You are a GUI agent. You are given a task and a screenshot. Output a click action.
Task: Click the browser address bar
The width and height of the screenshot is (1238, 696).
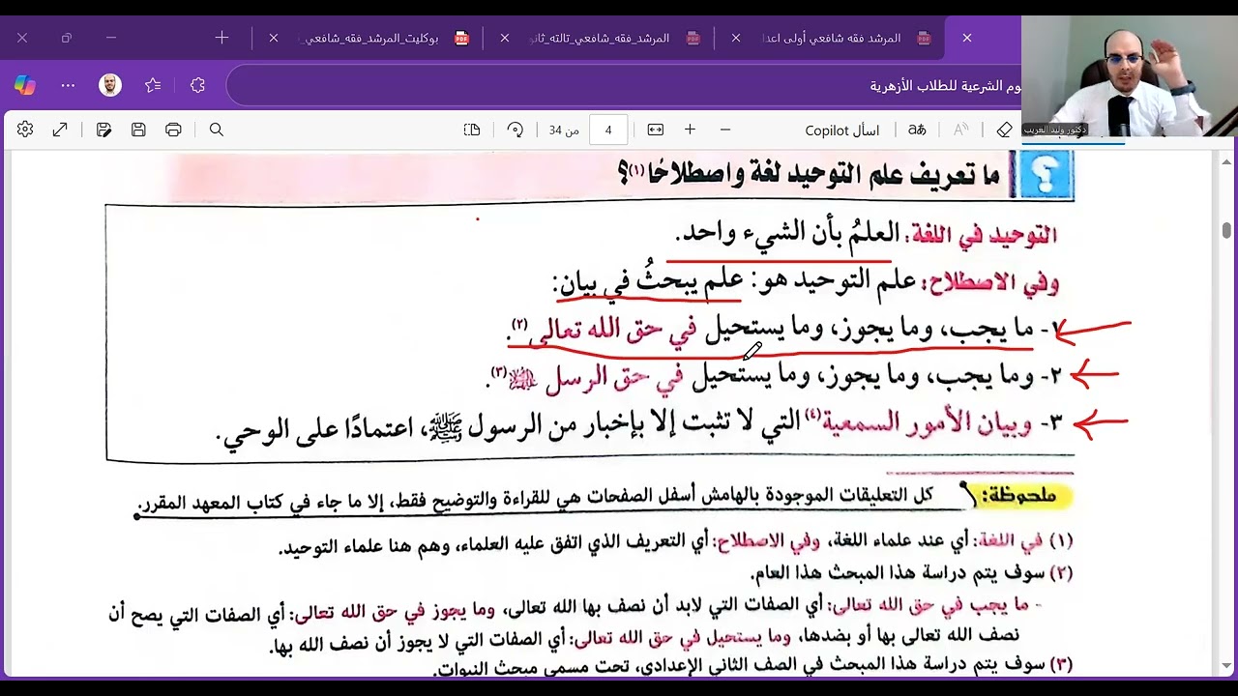point(624,86)
